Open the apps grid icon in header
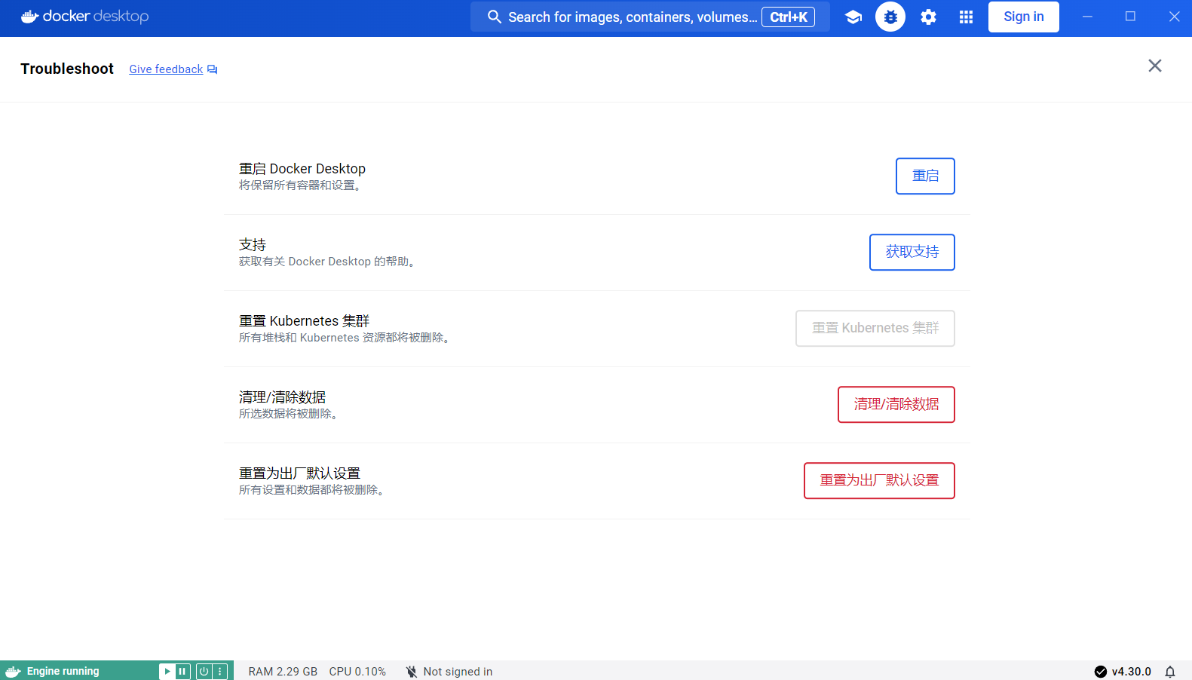1192x680 pixels. pyautogui.click(x=966, y=17)
